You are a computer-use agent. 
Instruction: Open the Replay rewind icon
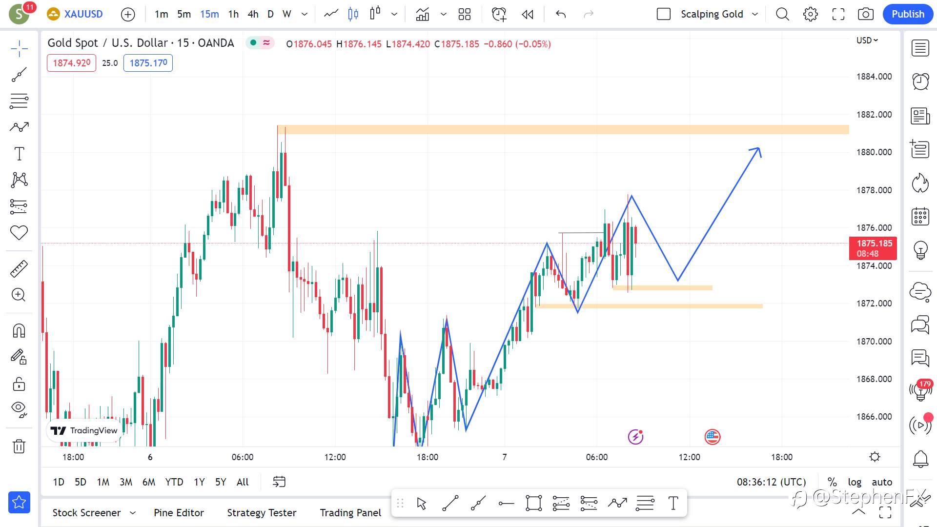click(x=528, y=14)
